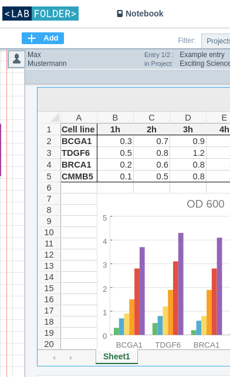The width and height of the screenshot is (230, 377).
Task: Click the 0.3 value for BCGA1
Action: click(115, 141)
